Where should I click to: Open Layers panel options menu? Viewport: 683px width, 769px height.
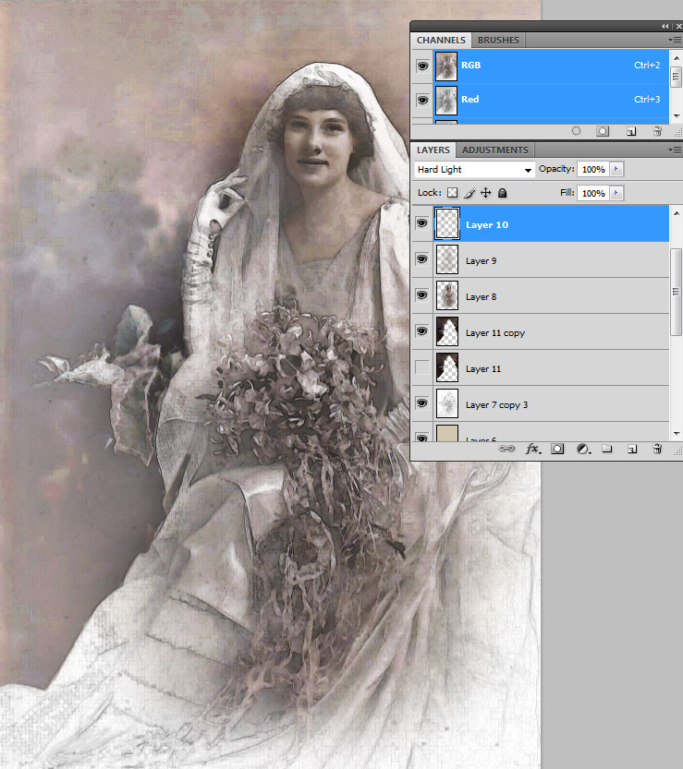tap(674, 150)
